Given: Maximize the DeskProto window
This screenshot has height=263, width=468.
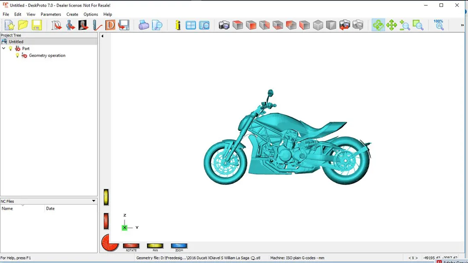Looking at the screenshot, I should [441, 5].
